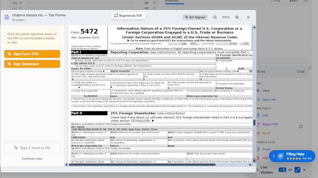Click the 'chatnra taxusa inc, LLC' corporation name
Screen dimensions: 318x178
click(x=85, y=58)
